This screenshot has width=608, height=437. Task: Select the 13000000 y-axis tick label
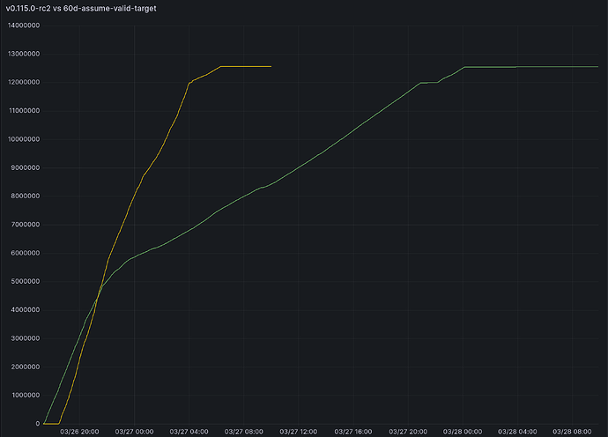pyautogui.click(x=24, y=54)
